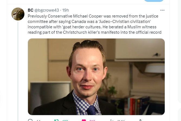Click the green retweet count number

[65, 120]
